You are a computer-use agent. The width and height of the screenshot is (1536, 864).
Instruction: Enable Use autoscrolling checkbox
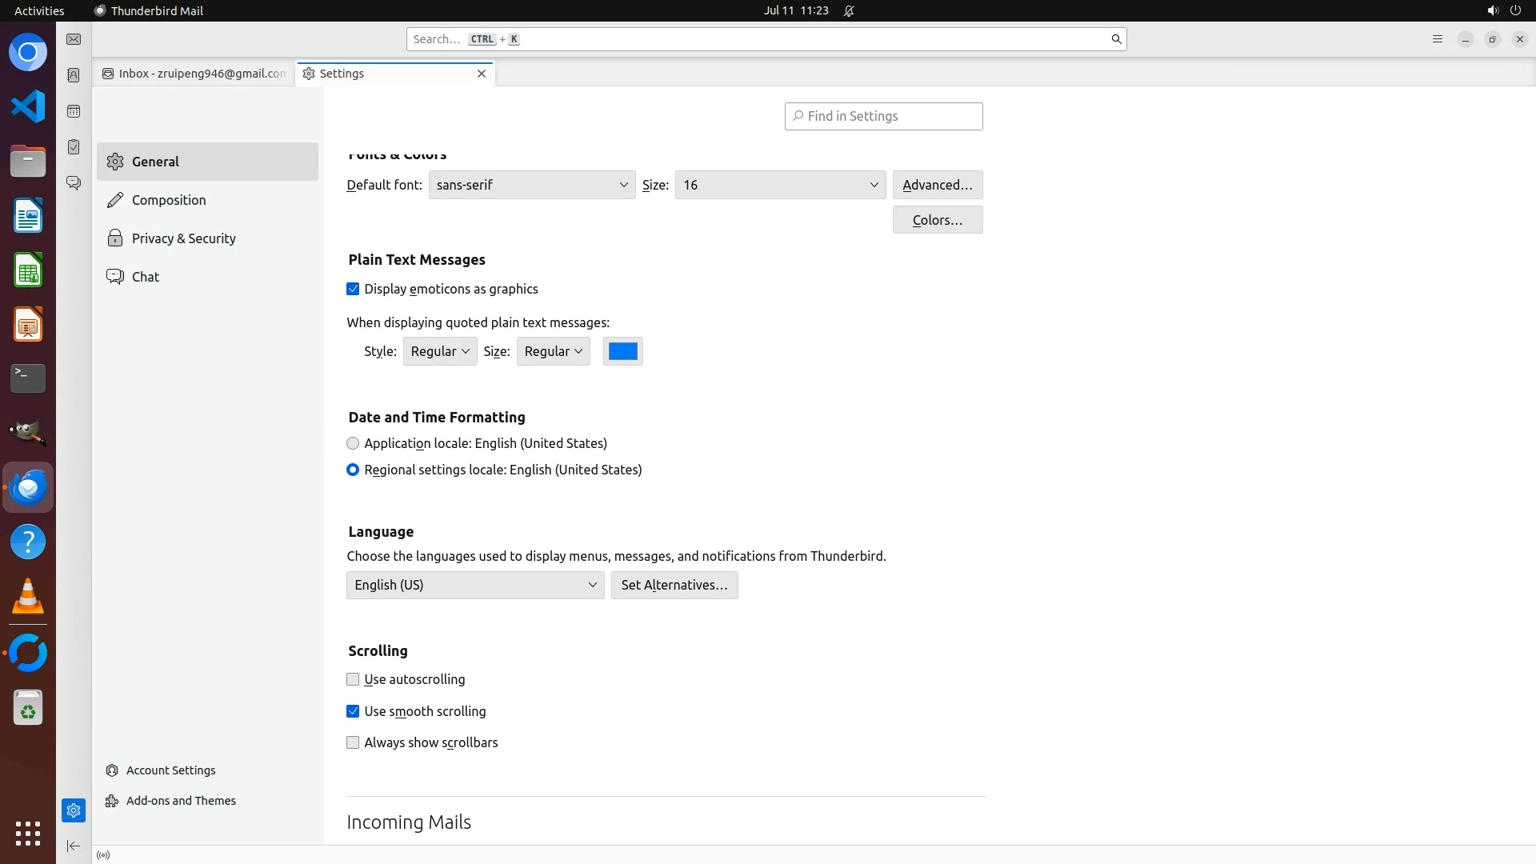click(x=353, y=679)
